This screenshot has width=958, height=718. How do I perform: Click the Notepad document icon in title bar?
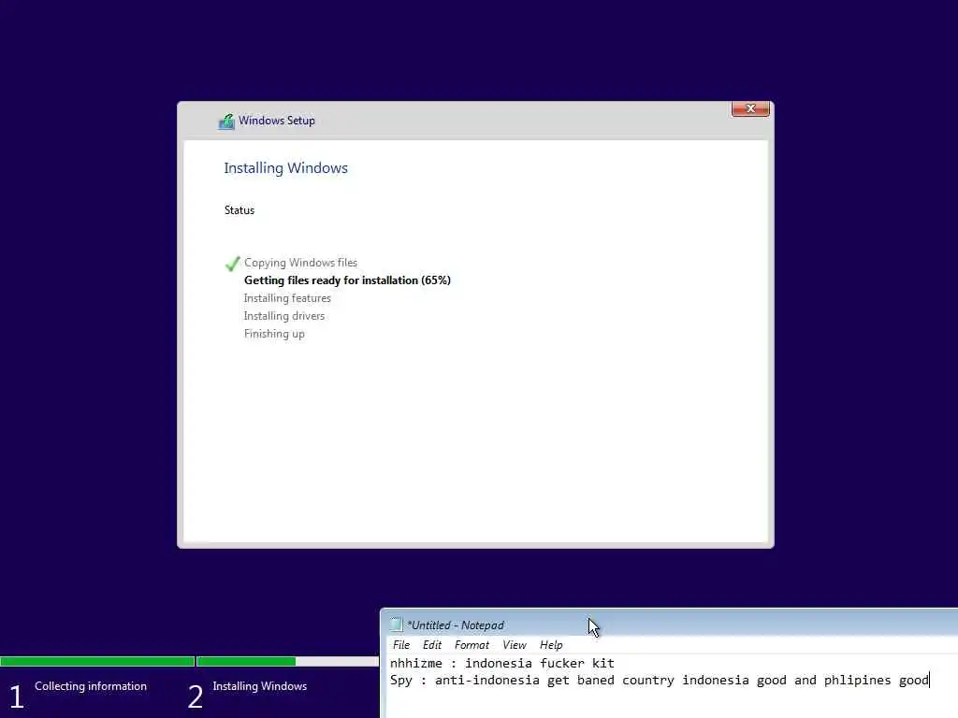pyautogui.click(x=396, y=625)
